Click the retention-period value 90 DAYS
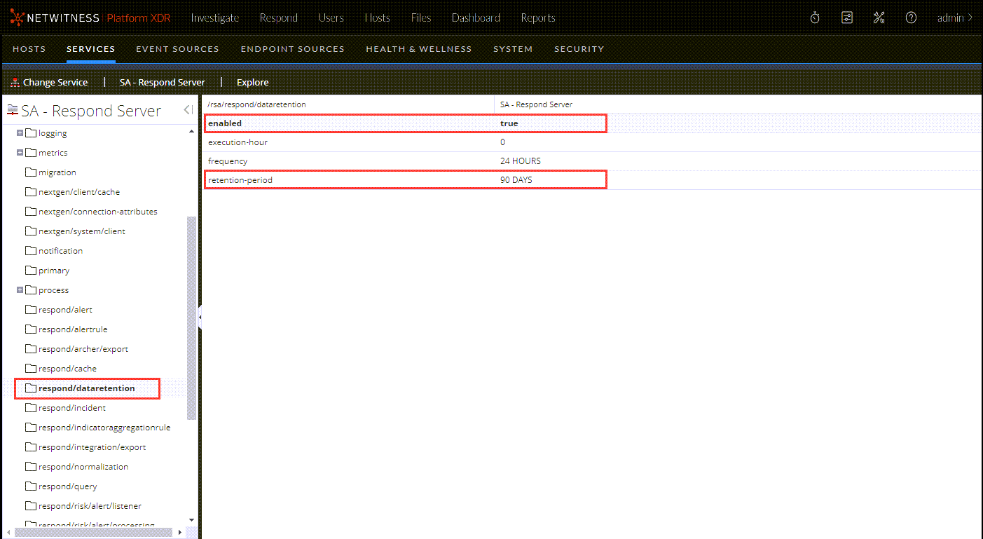This screenshot has height=539, width=983. (x=516, y=180)
